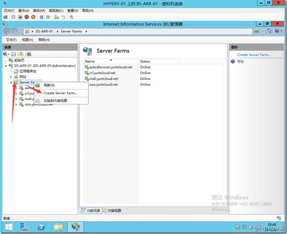The height and width of the screenshot is (234, 287).
Task: Open the 查看(V) menu of the VM connection window
Action: coord(73,11)
